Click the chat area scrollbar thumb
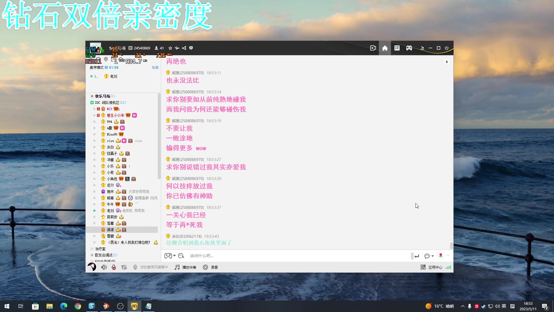The image size is (554, 312). tap(451, 246)
